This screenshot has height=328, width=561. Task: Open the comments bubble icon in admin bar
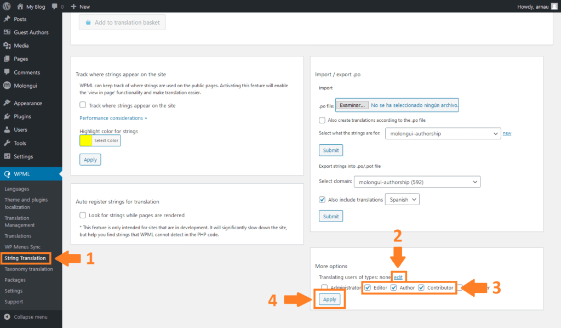click(x=54, y=7)
